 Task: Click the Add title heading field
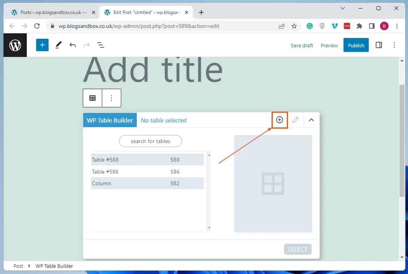153,70
